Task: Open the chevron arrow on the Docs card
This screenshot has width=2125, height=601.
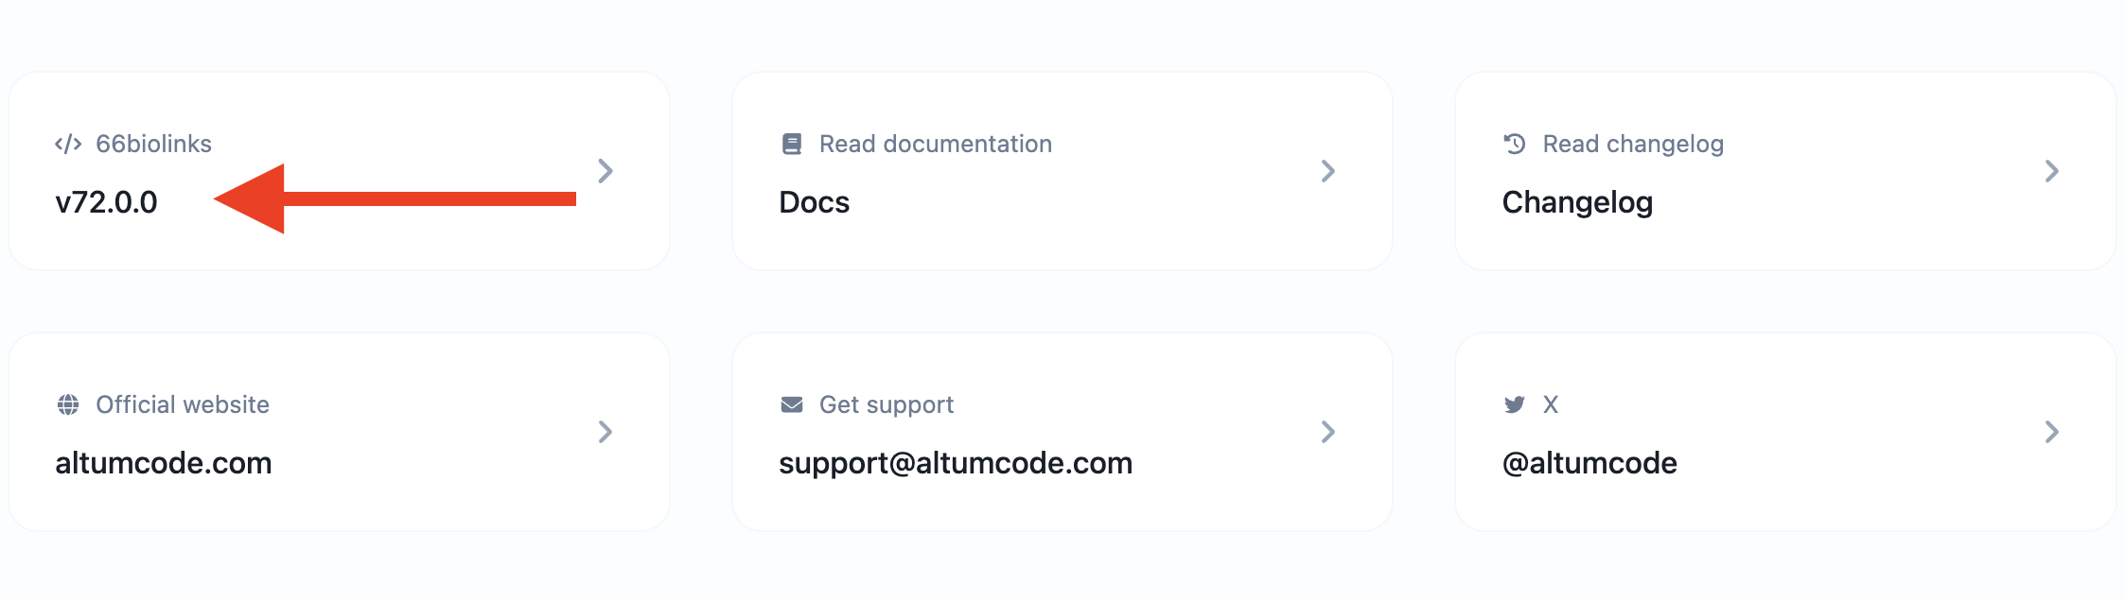Action: pyautogui.click(x=1328, y=171)
